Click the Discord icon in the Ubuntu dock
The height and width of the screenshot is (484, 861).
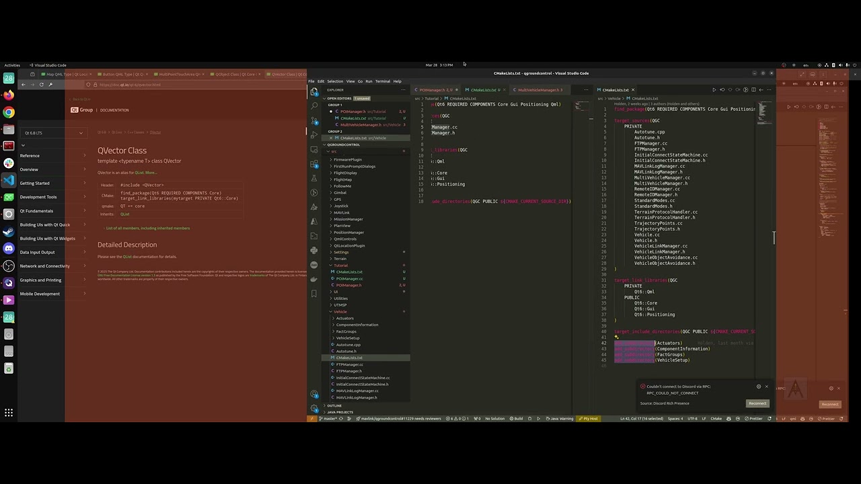pos(9,249)
